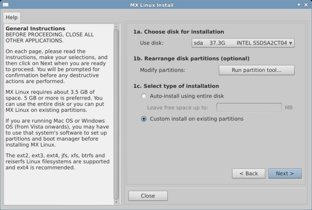312x210 pixels.
Task: Proceed with the Next button
Action: click(285, 173)
